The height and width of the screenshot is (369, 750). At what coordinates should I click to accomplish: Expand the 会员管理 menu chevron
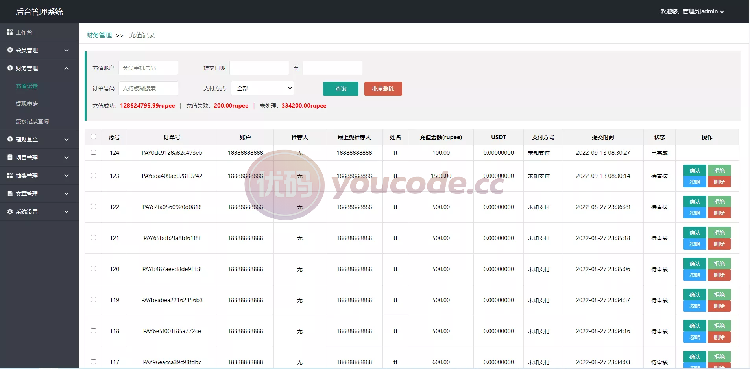click(67, 50)
